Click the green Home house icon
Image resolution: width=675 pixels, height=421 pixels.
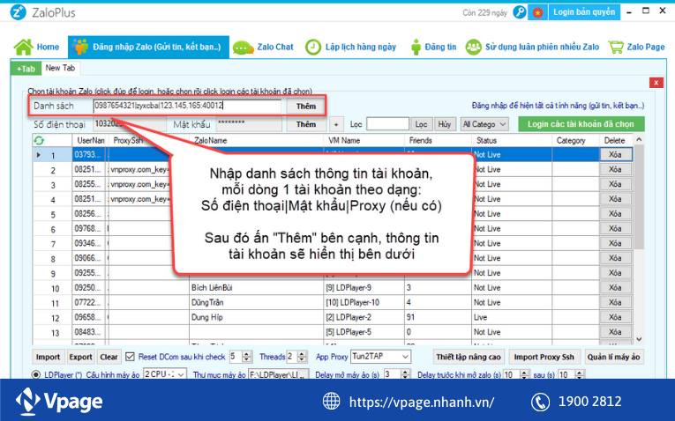point(23,47)
